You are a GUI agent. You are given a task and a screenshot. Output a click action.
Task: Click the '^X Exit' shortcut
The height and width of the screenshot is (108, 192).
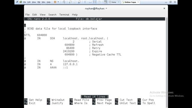point(30,103)
